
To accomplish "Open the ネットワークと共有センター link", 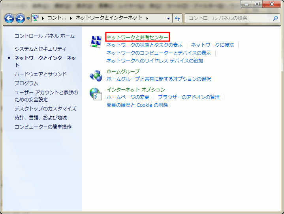I will (x=137, y=37).
